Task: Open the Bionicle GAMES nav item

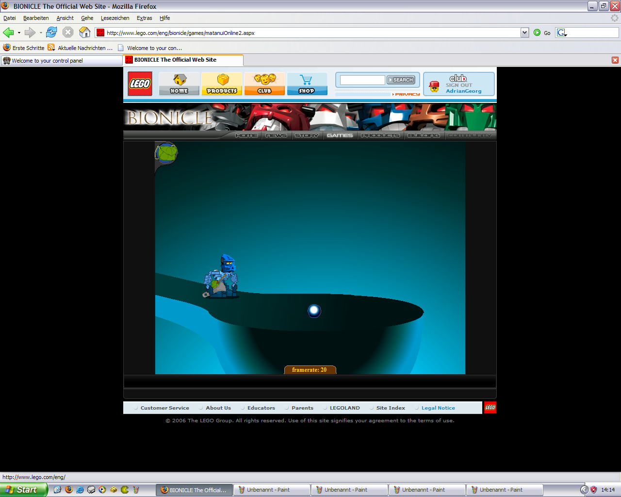Action: [340, 135]
